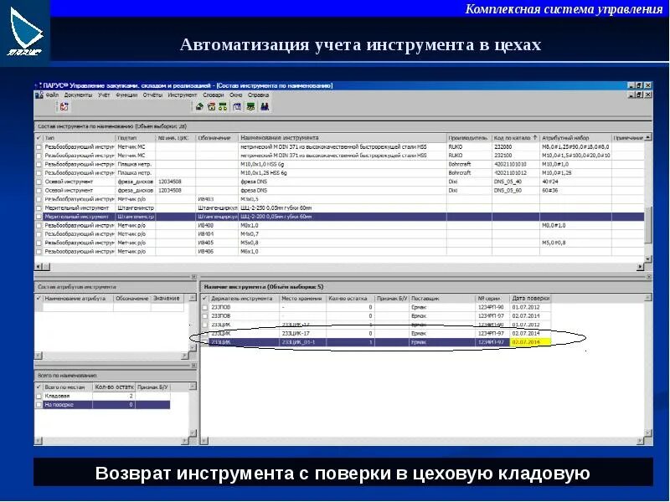Click the Атрибутный набор column header
Viewport: 670px width, 502px height.
pyautogui.click(x=575, y=138)
